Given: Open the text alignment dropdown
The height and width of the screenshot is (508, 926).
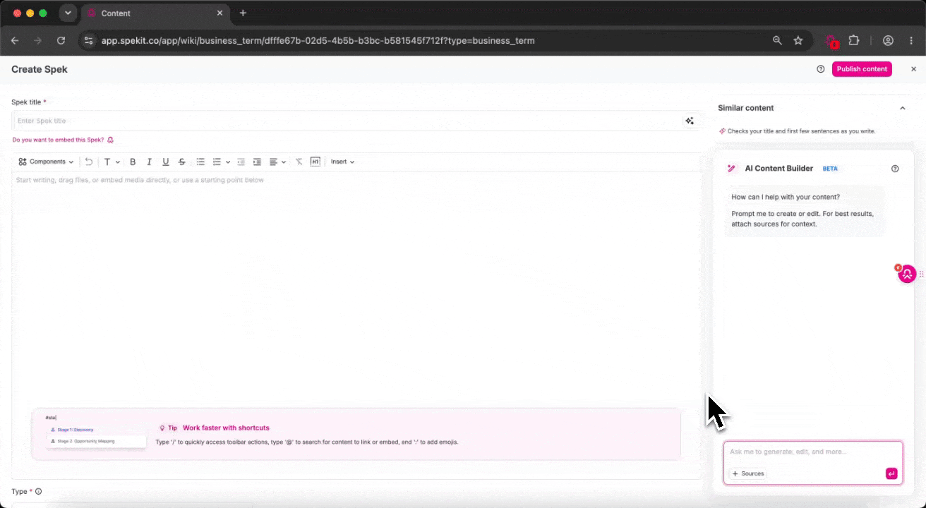Looking at the screenshot, I should [x=277, y=162].
